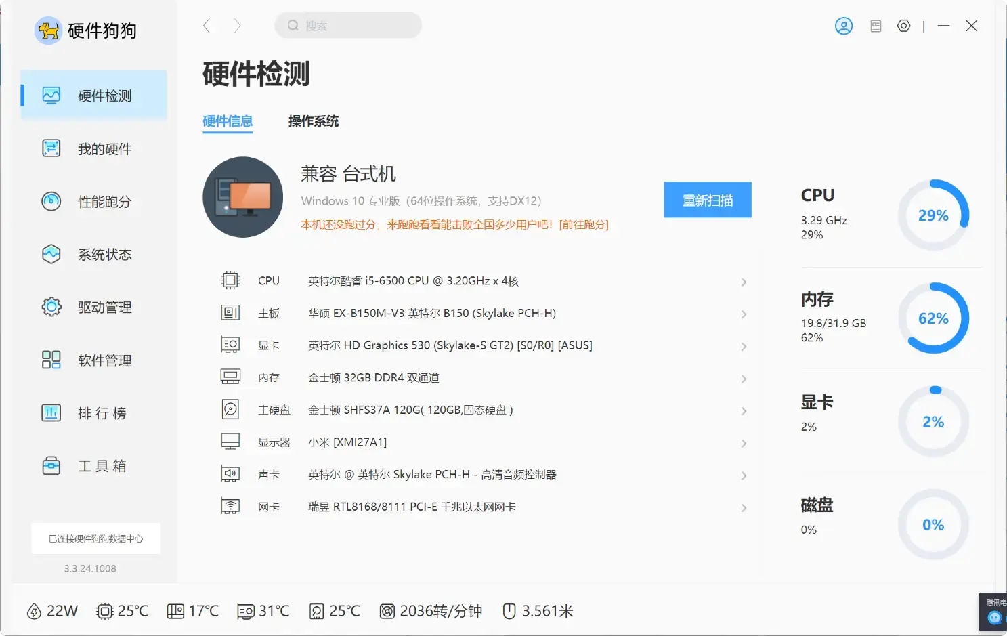Click the 内存 62% progress ring

click(934, 318)
